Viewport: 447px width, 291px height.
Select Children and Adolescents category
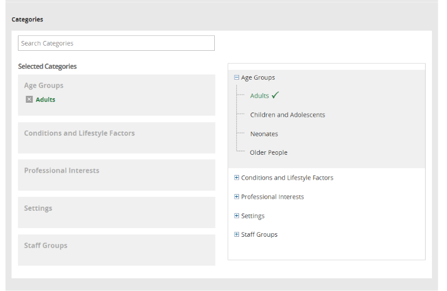click(x=287, y=115)
